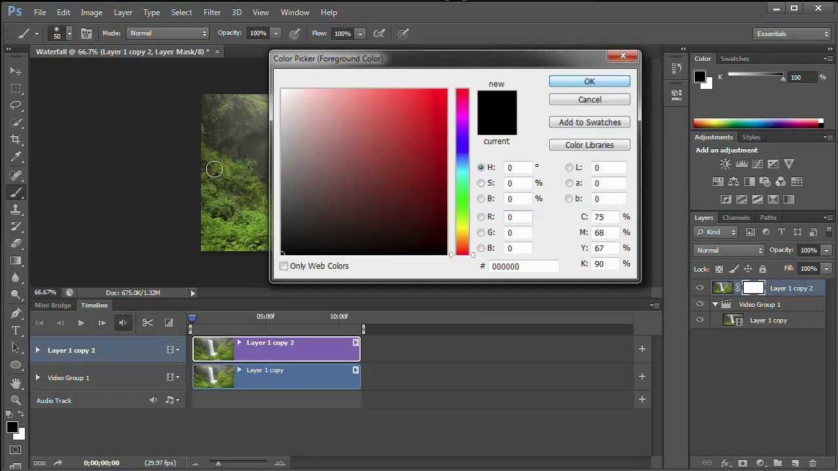Select the S (saturation) radio button

tap(481, 183)
